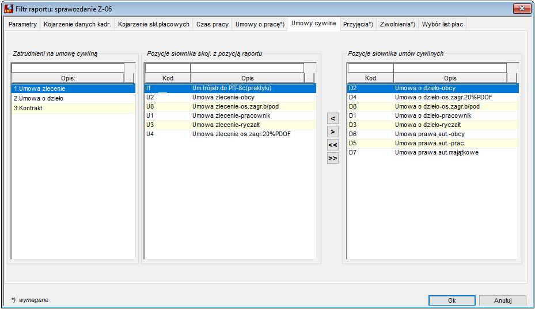Click the single left arrow move button
Viewport: 535px width, 309px height.
[x=333, y=118]
